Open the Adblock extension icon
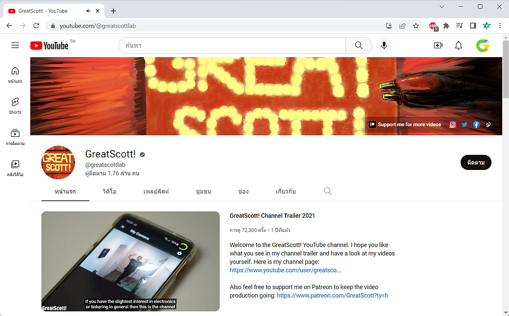Screen dimensions: 509x316 coord(433,26)
